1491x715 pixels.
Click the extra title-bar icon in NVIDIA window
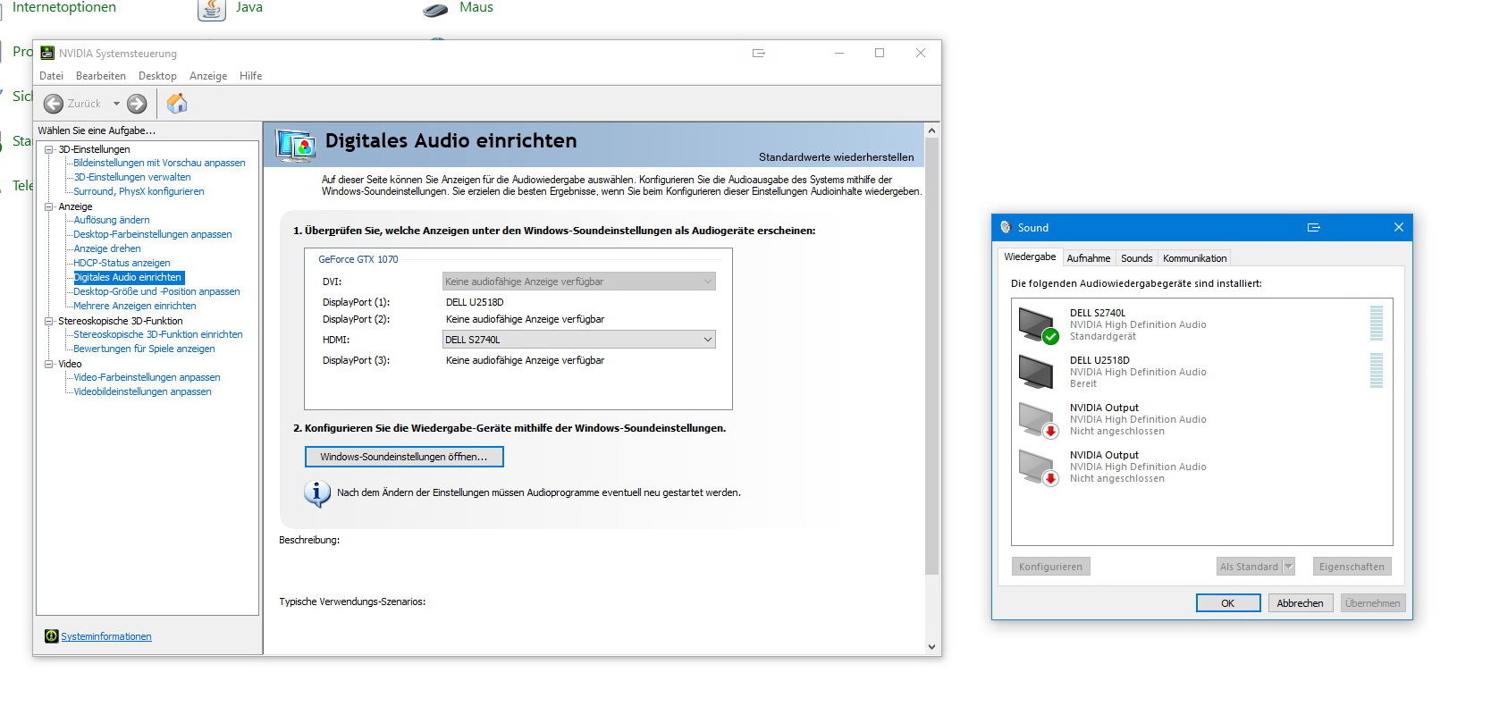coord(759,53)
